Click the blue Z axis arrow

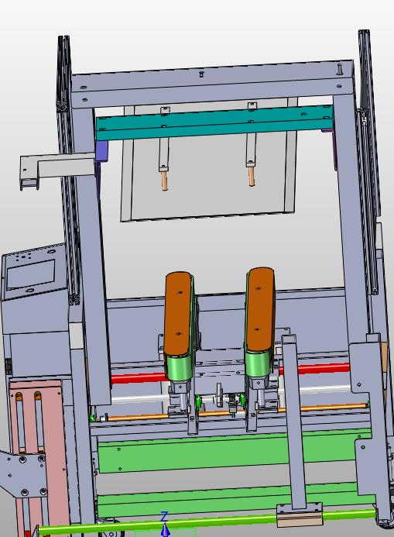pos(165,530)
